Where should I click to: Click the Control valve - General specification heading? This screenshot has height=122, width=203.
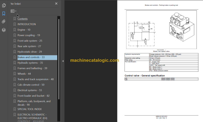[145, 76]
